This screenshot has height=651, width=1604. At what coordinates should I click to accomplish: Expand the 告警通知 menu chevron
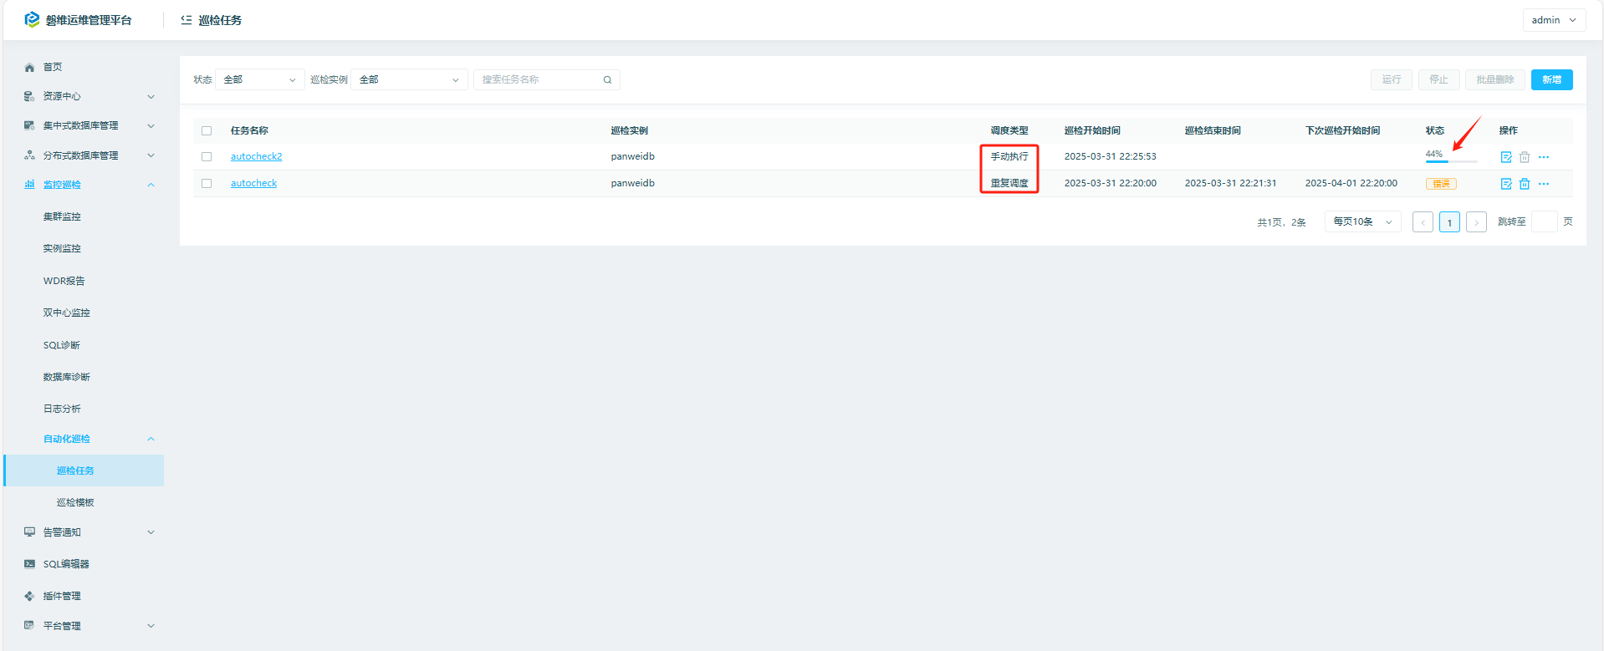[x=151, y=532]
